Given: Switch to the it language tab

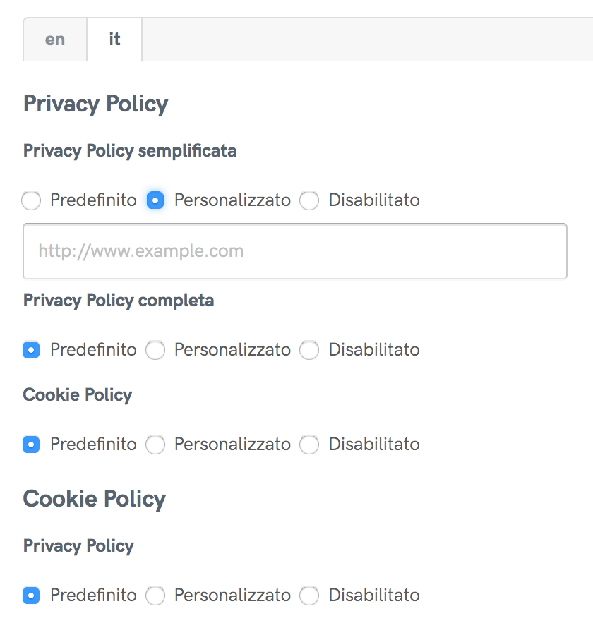Looking at the screenshot, I should tap(114, 40).
